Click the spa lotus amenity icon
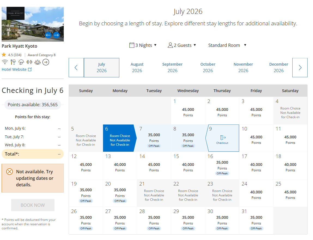 pos(38,62)
